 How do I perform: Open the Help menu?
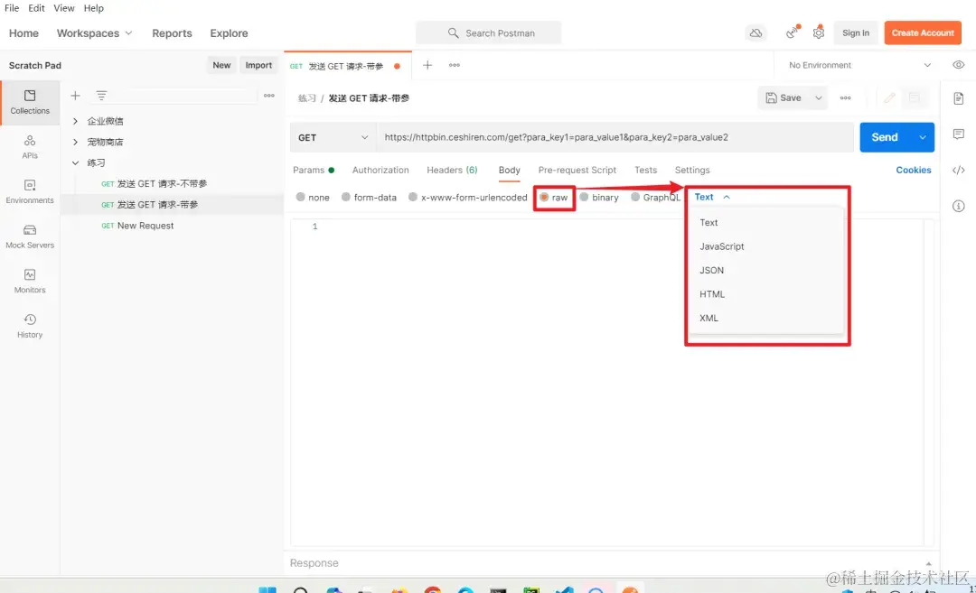[94, 8]
